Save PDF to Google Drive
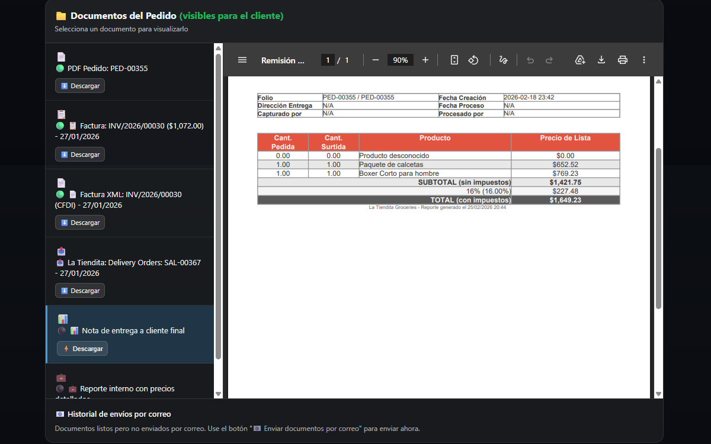711x444 pixels. coord(580,60)
